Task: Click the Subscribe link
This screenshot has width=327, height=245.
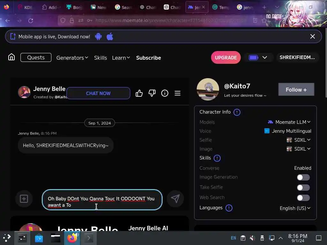Action: click(x=148, y=58)
